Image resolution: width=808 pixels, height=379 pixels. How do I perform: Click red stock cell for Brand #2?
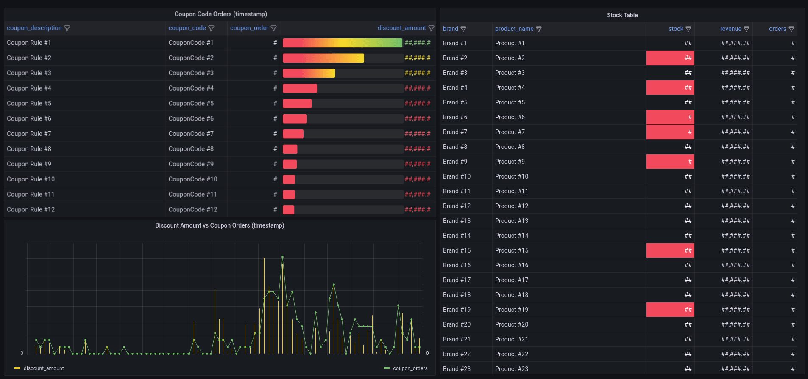click(x=670, y=58)
